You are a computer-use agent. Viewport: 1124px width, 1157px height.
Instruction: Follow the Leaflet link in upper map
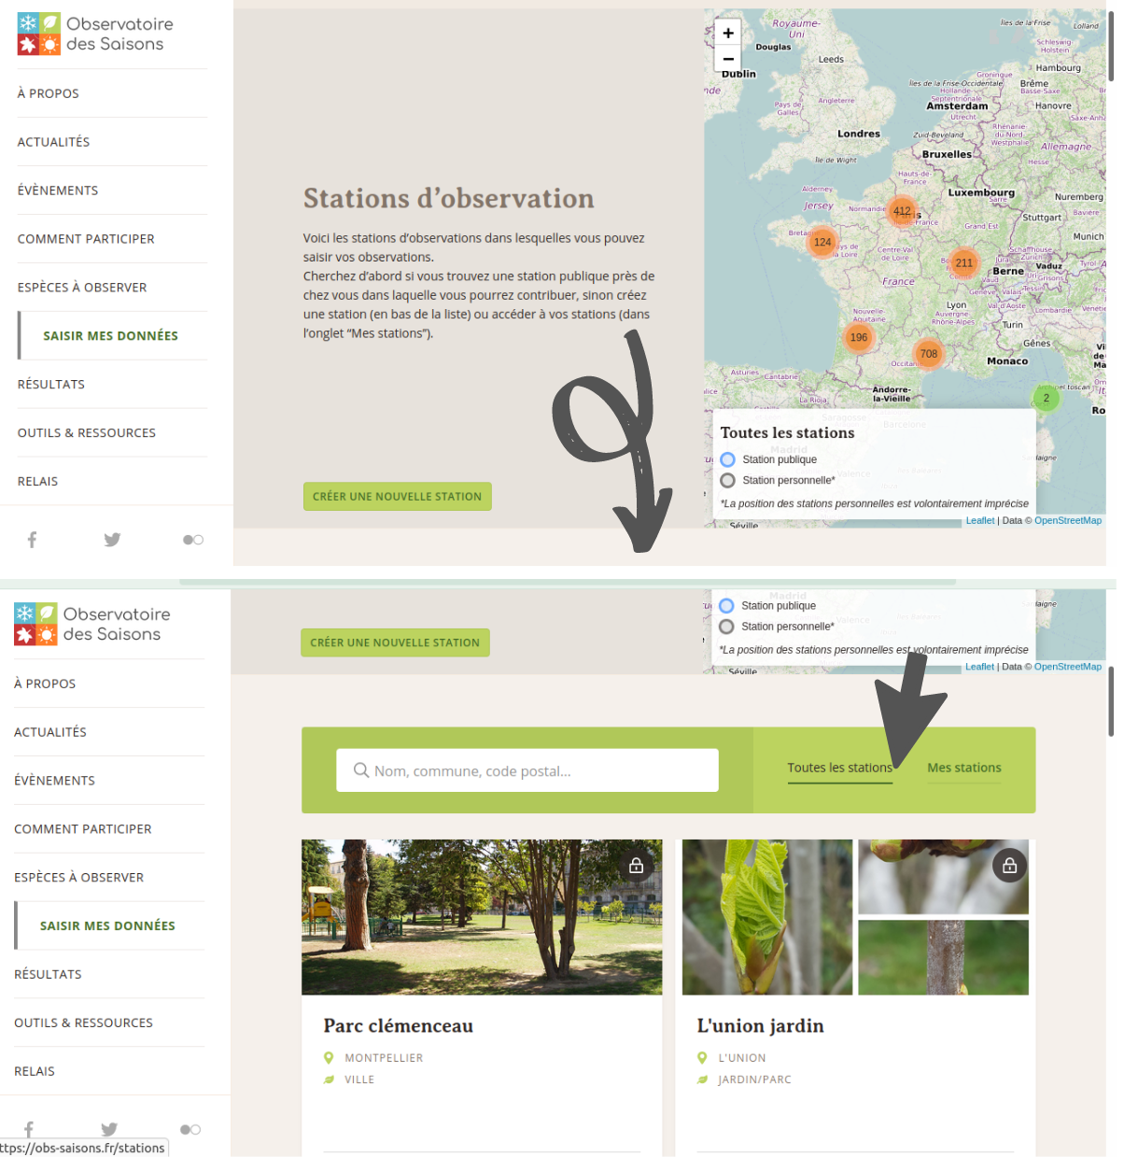click(x=980, y=521)
